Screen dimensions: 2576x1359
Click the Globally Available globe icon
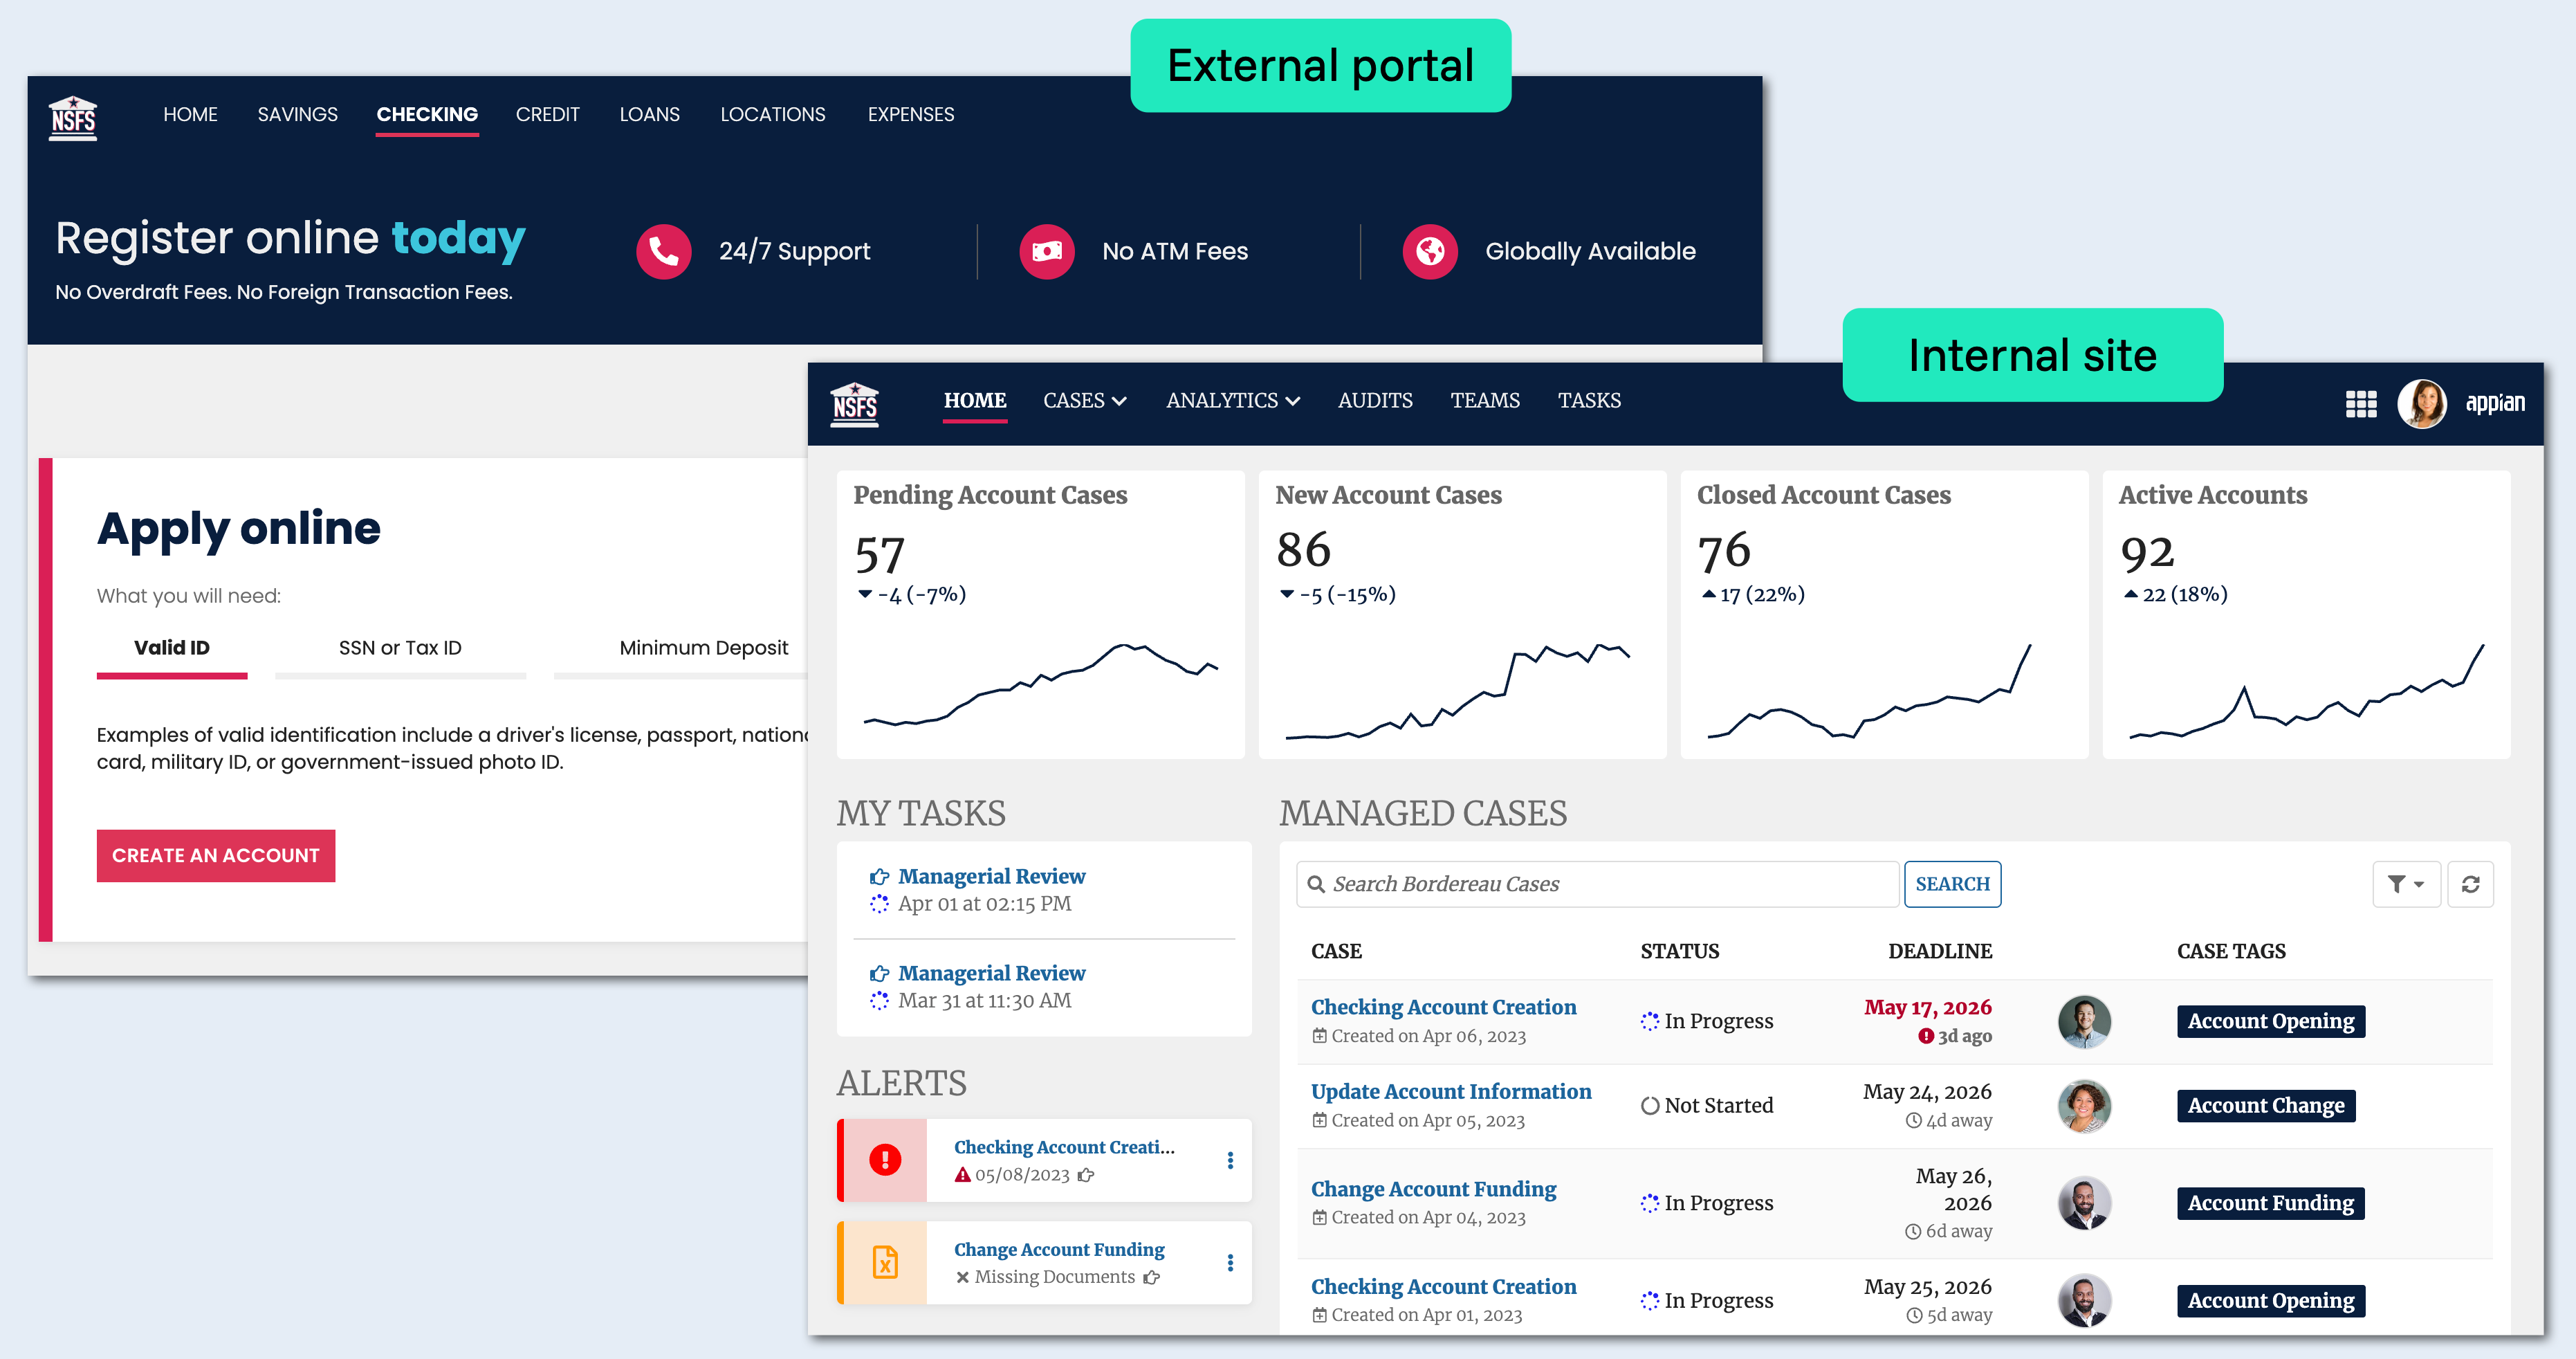click(x=1429, y=251)
